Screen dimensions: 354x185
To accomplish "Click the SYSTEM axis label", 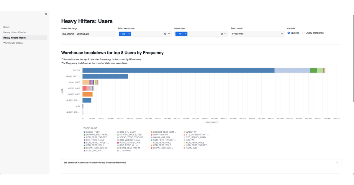I will (x=76, y=70).
